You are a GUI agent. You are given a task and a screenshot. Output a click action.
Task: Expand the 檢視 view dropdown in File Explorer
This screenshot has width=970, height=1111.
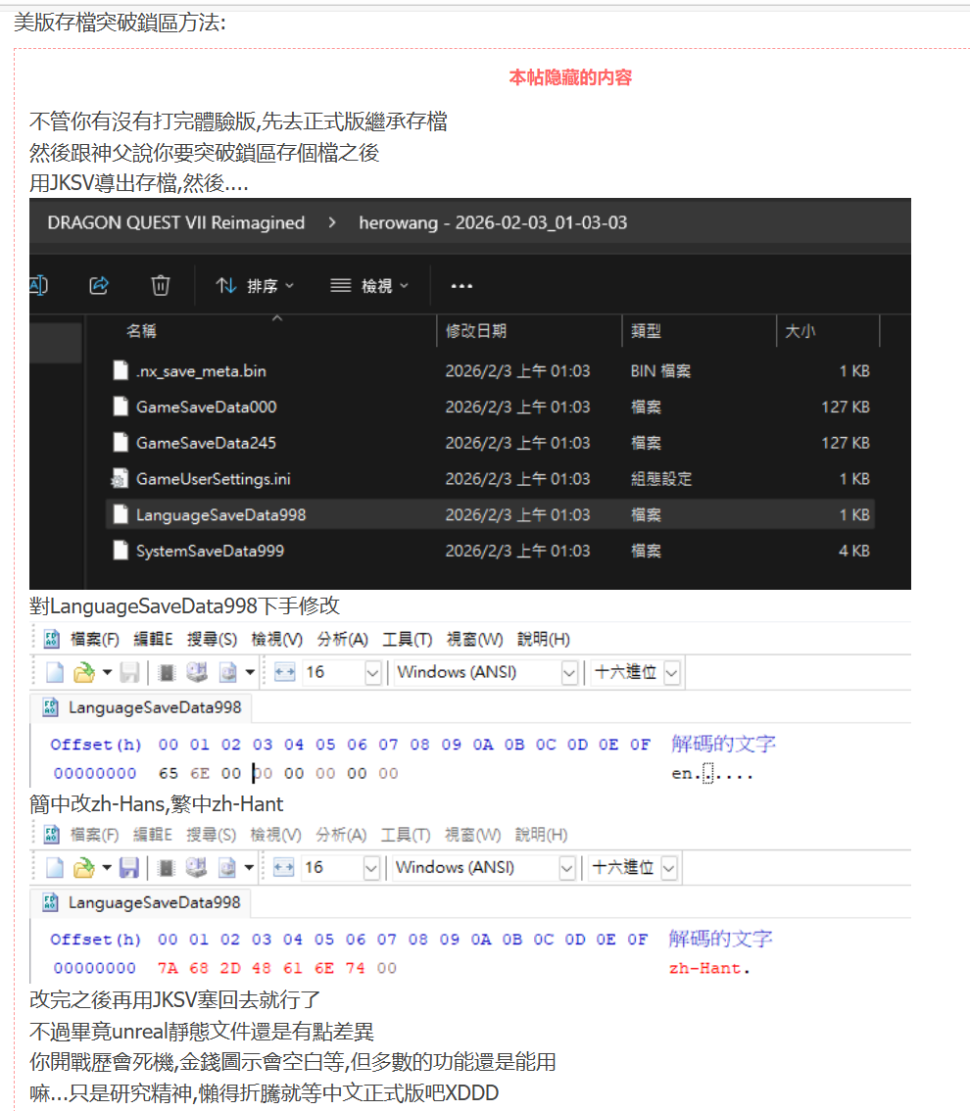(370, 284)
